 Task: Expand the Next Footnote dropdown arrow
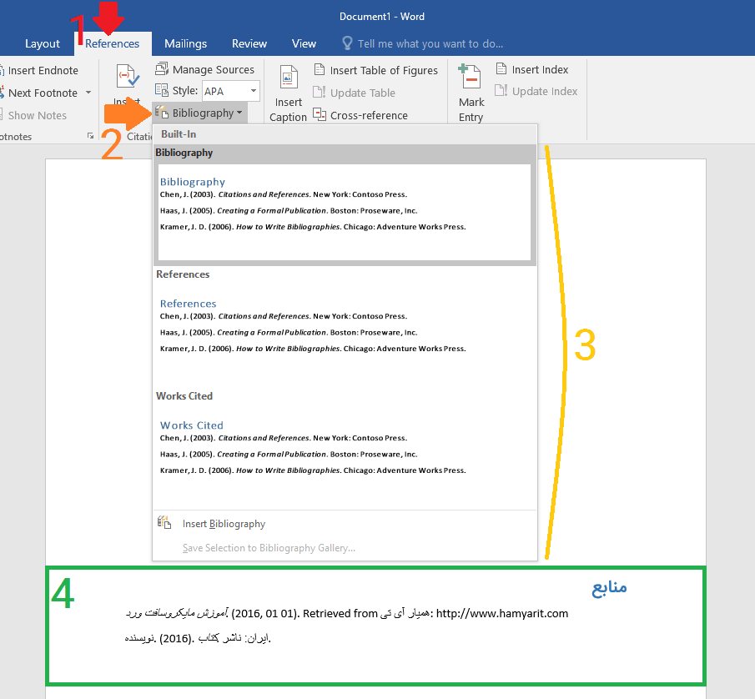pos(88,93)
